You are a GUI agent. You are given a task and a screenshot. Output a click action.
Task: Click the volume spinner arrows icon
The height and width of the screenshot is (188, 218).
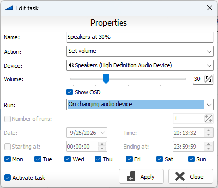tap(208, 79)
